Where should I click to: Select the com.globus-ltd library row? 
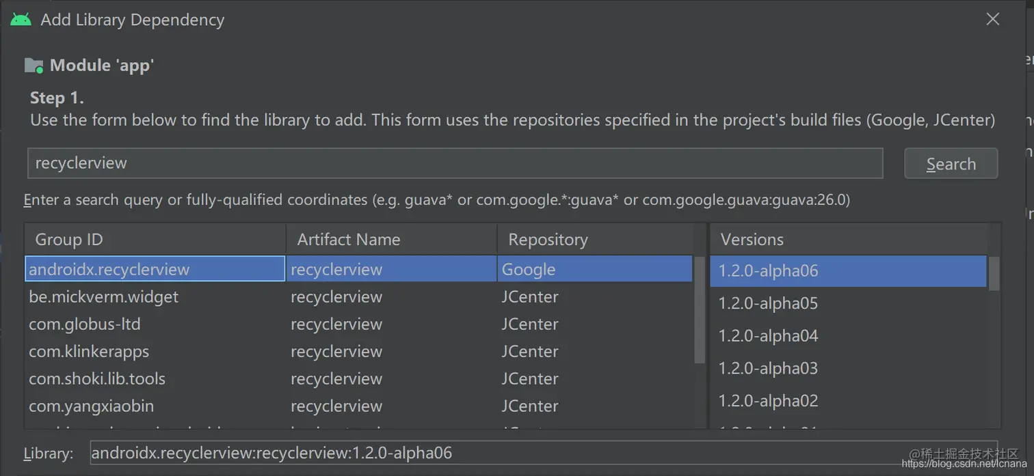[x=155, y=324]
